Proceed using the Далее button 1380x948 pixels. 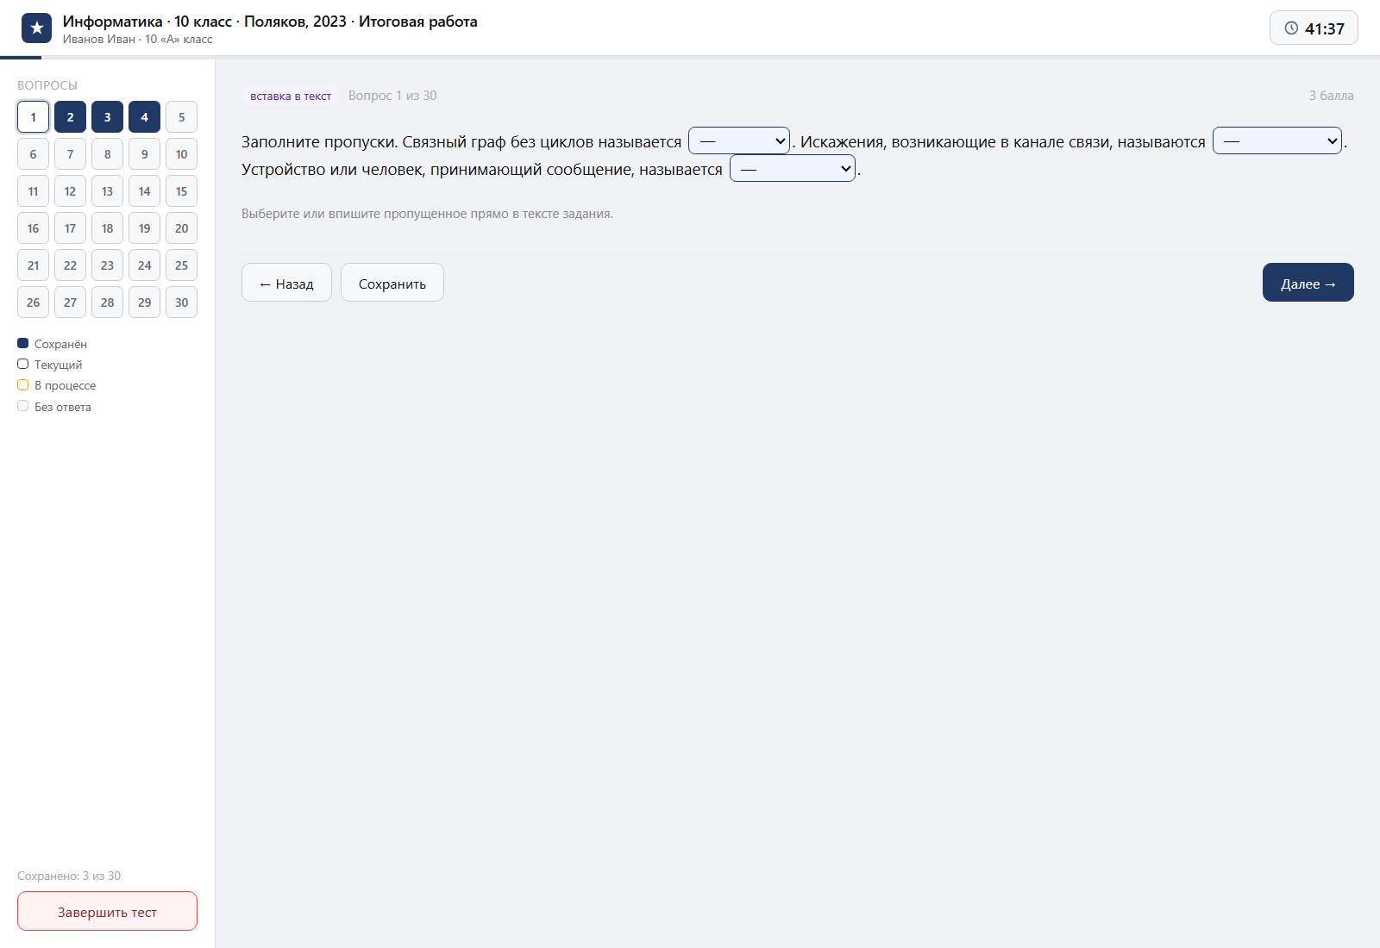click(1308, 283)
